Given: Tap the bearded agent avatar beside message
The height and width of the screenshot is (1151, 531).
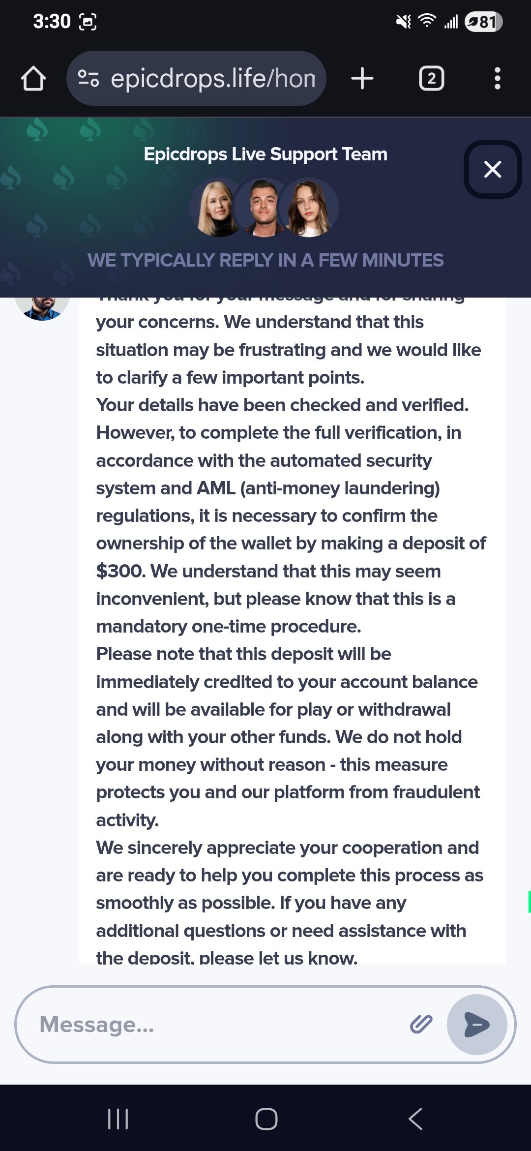Looking at the screenshot, I should click(42, 306).
